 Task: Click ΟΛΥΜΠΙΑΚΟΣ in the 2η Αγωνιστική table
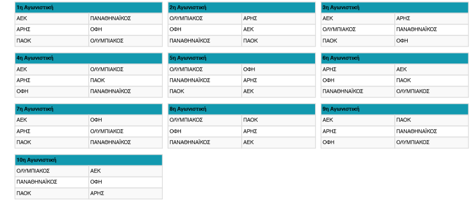(x=186, y=19)
